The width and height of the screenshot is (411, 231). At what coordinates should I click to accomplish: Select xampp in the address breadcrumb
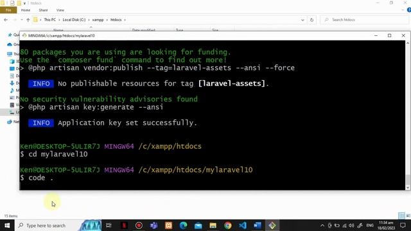point(98,20)
